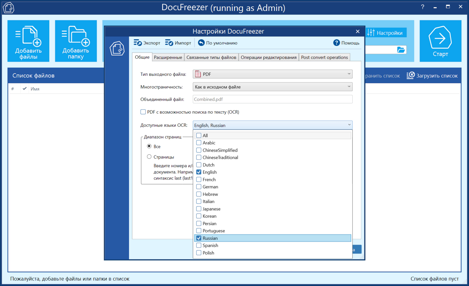469x286 pixels.
Task: Click the Помощь link text
Action: click(350, 43)
